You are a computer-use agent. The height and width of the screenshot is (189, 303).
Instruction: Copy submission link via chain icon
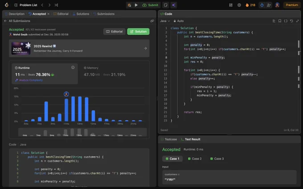tap(152, 21)
